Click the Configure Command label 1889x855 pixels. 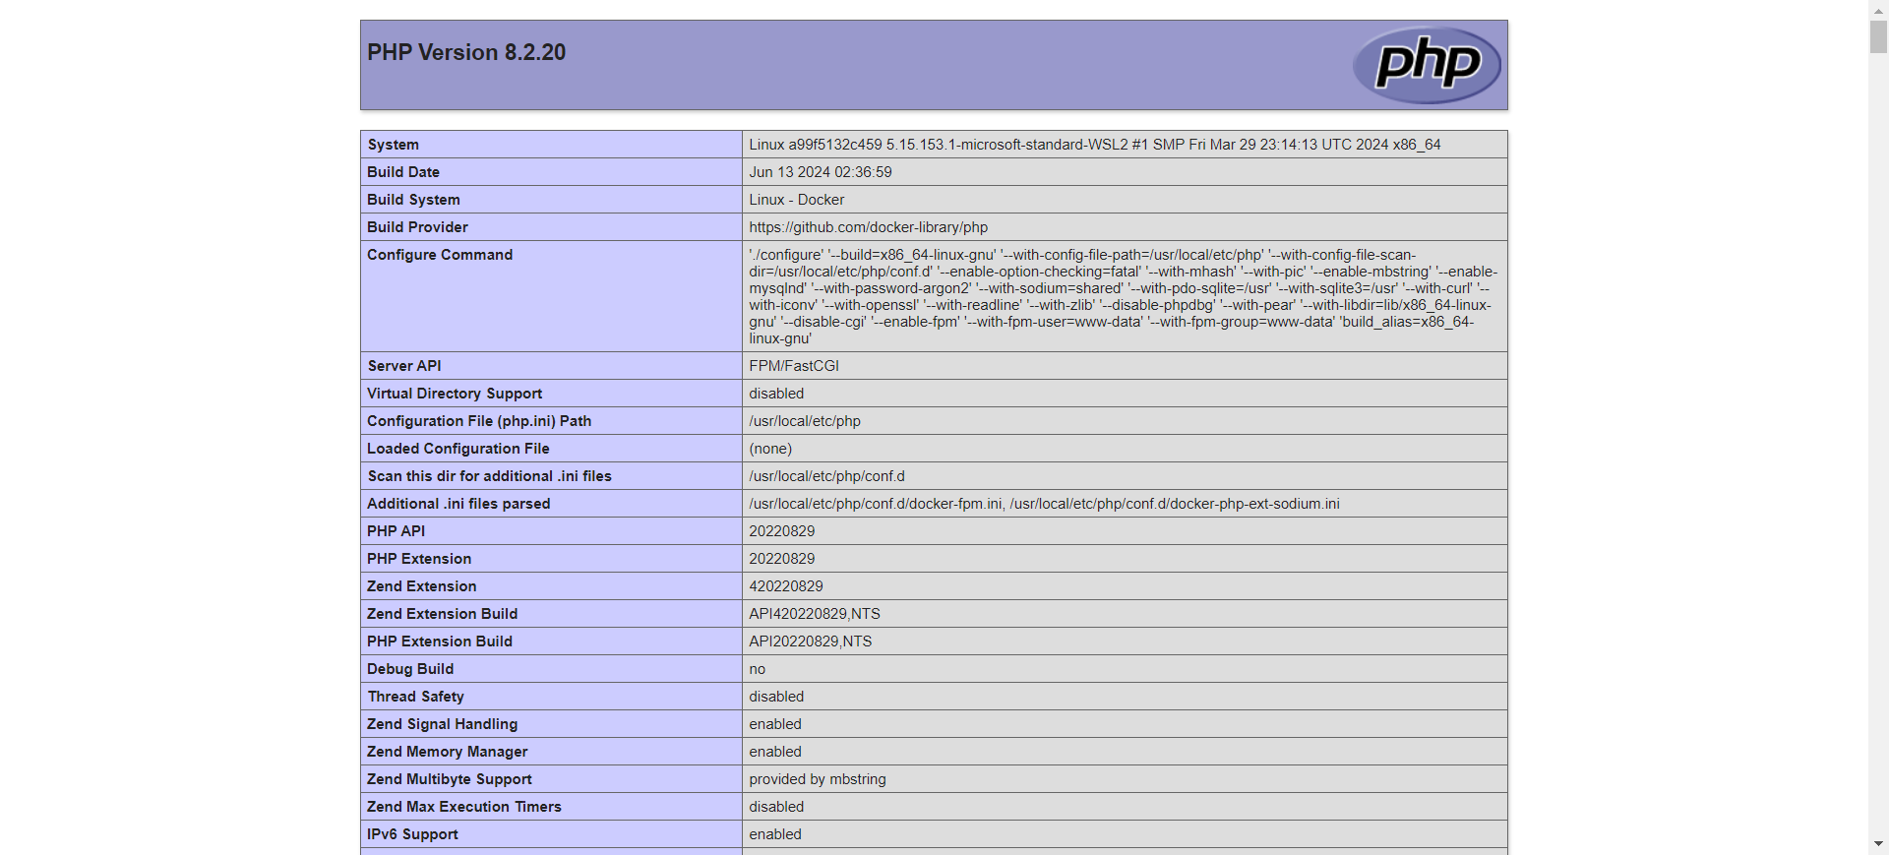[440, 255]
